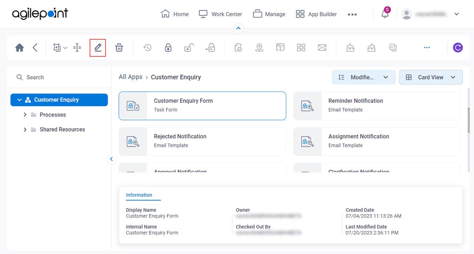Click the agilepoint logo
474x254 pixels.
coord(40,14)
